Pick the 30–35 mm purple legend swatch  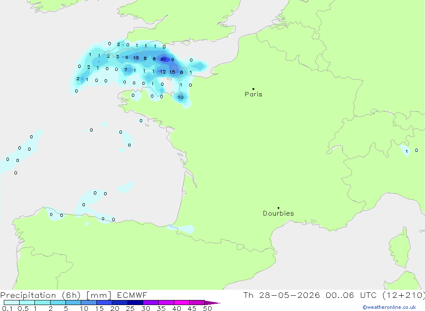(151, 303)
